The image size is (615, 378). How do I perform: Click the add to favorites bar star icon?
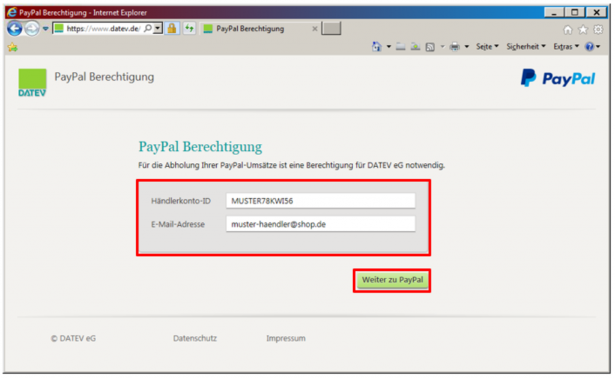[12, 47]
